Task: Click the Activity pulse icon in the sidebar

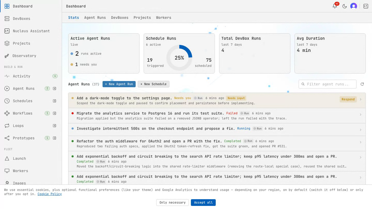Action: point(7,76)
